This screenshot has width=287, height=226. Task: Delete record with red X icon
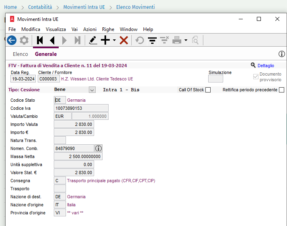pos(124,40)
